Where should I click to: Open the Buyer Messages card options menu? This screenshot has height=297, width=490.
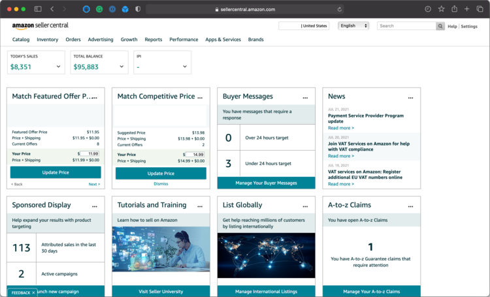click(x=305, y=97)
